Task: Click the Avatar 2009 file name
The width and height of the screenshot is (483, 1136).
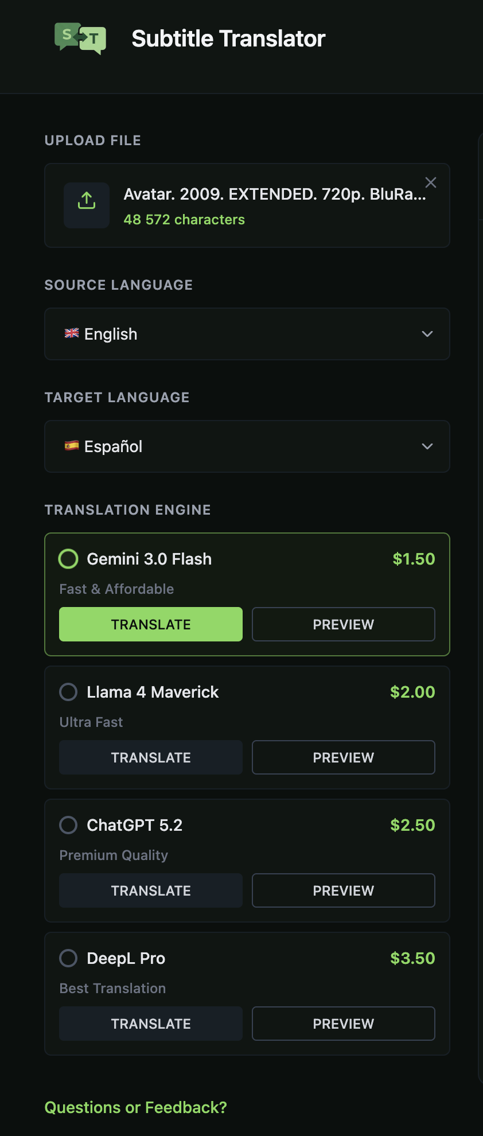Action: coord(274,195)
